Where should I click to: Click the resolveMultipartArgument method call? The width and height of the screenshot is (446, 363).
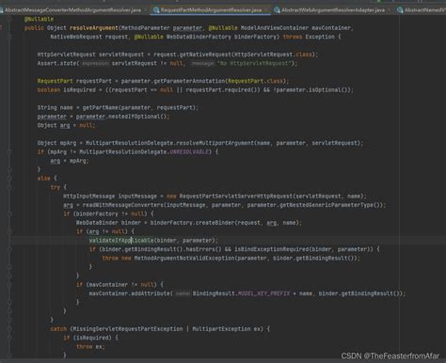pos(215,143)
